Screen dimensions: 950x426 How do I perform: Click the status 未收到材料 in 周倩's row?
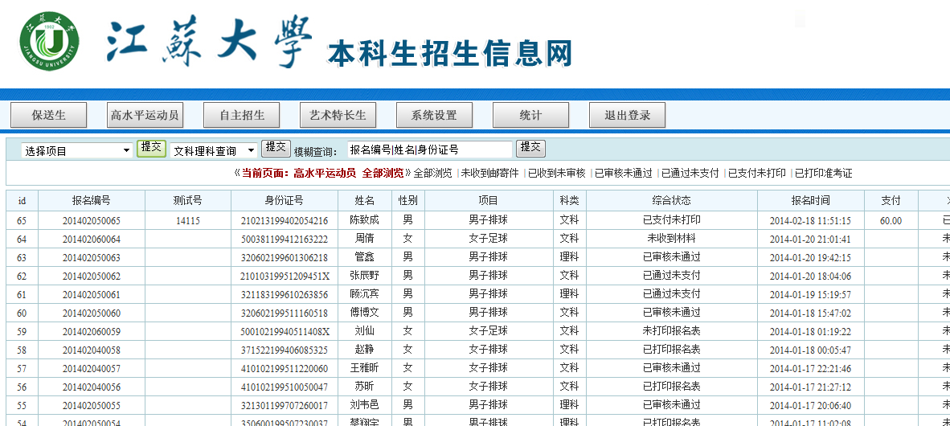click(x=671, y=239)
